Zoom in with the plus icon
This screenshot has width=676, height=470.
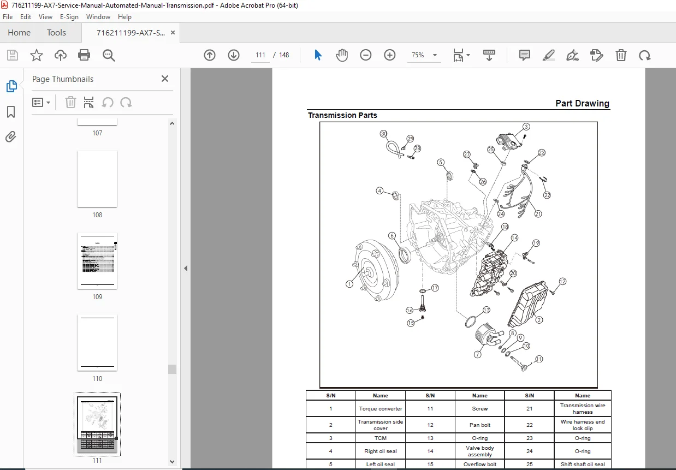390,55
